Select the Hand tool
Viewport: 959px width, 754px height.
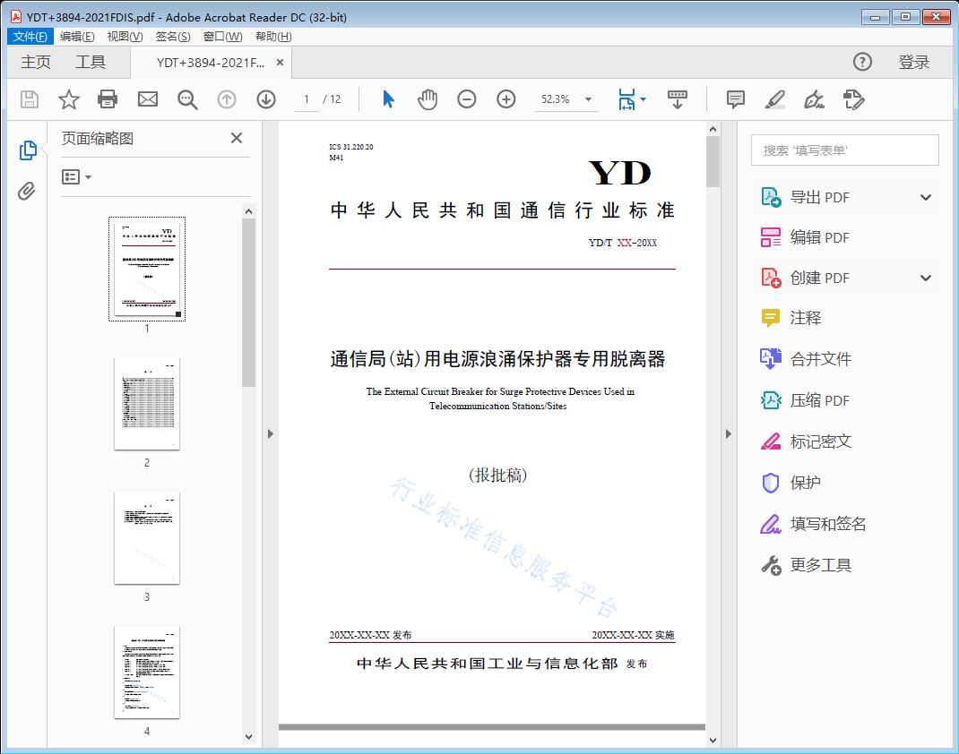coord(428,99)
